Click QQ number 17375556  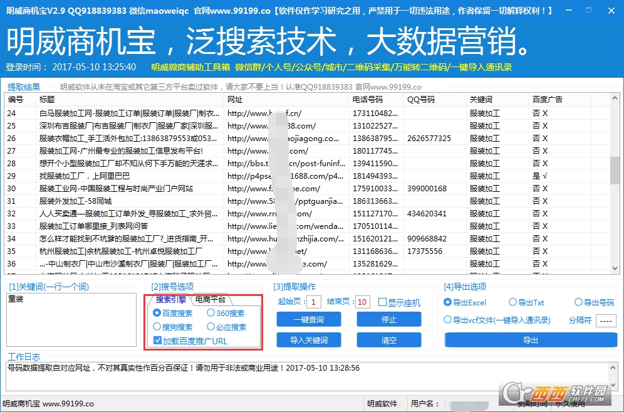pos(425,251)
